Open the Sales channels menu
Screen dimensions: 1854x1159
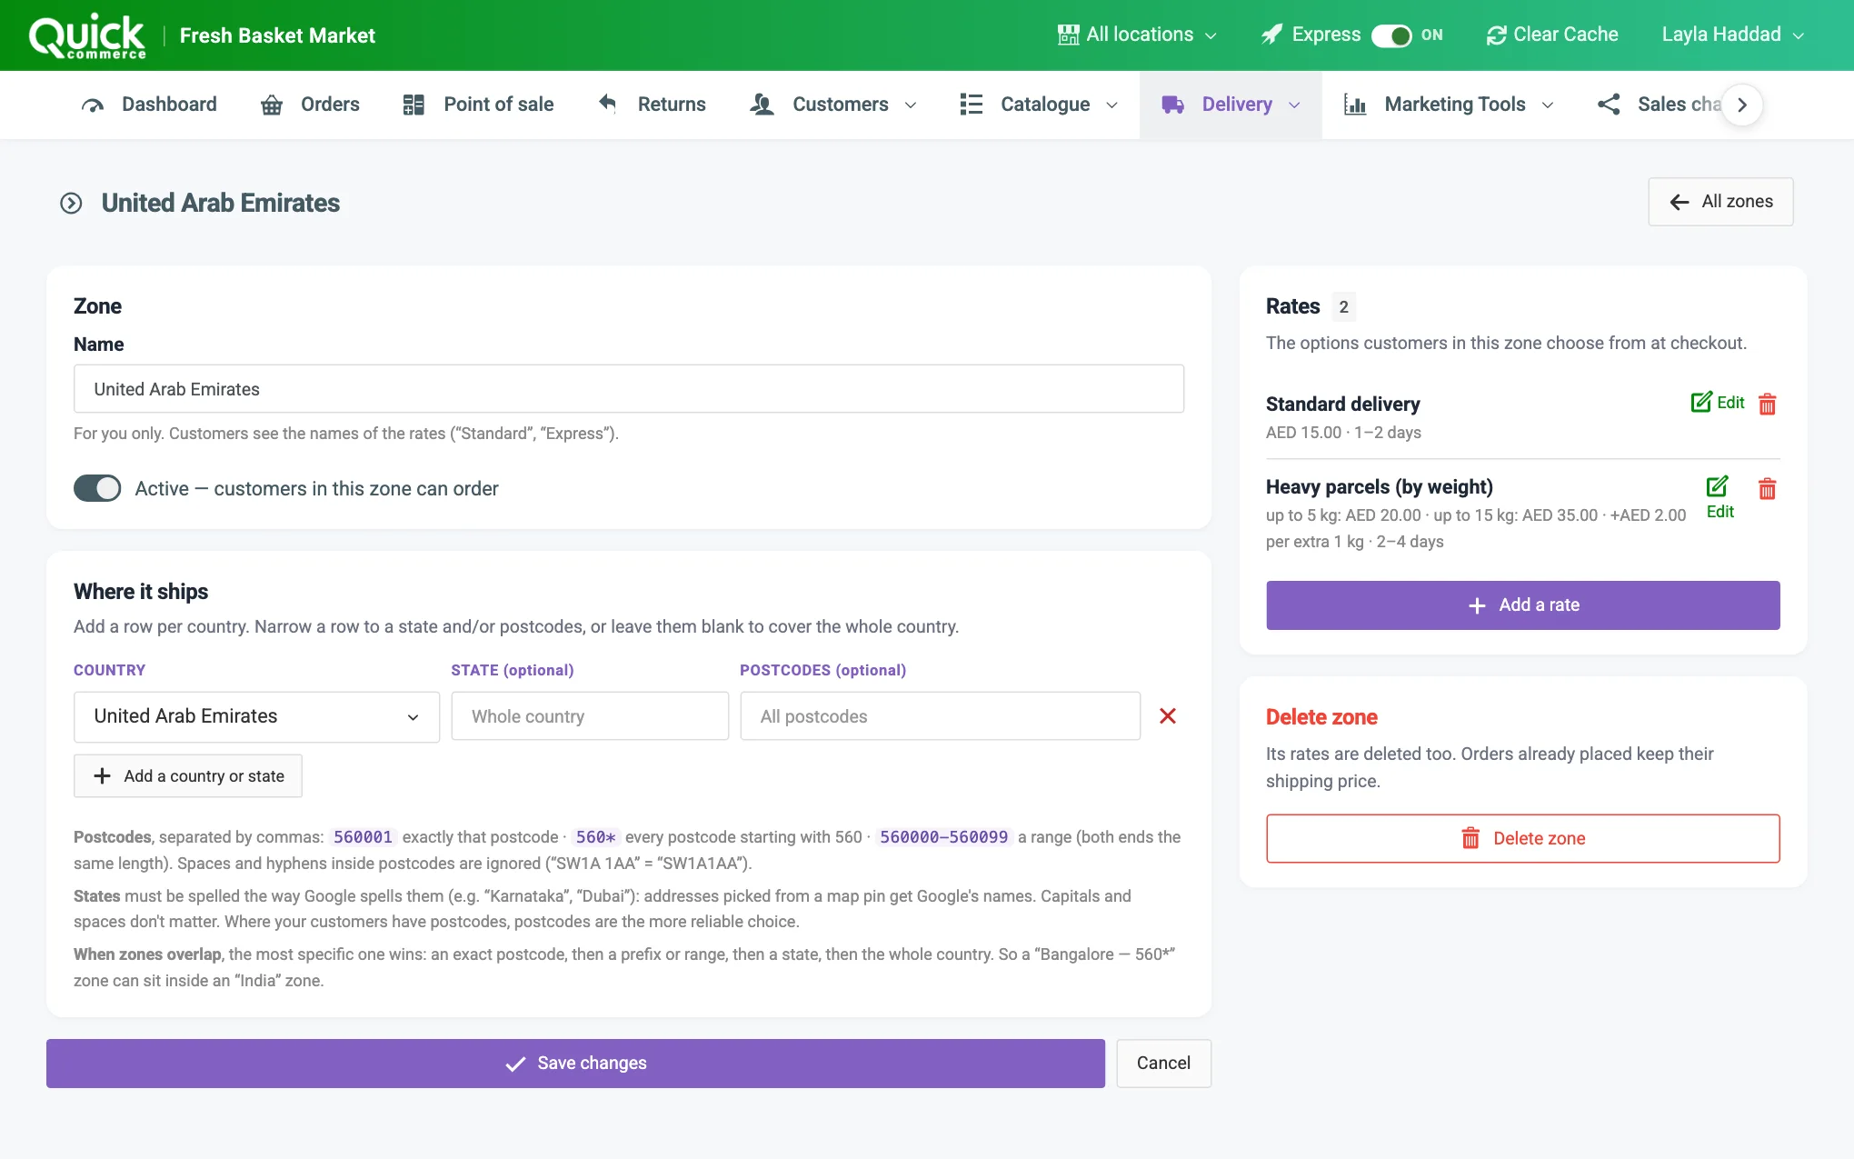pos(1660,105)
